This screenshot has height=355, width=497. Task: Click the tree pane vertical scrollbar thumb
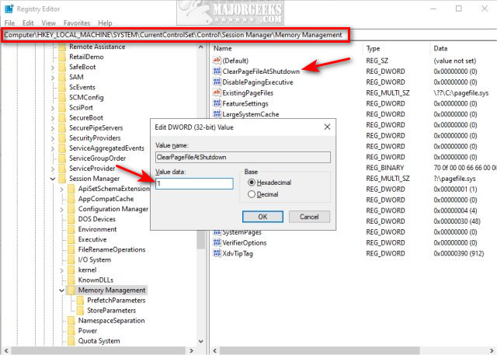[200, 240]
